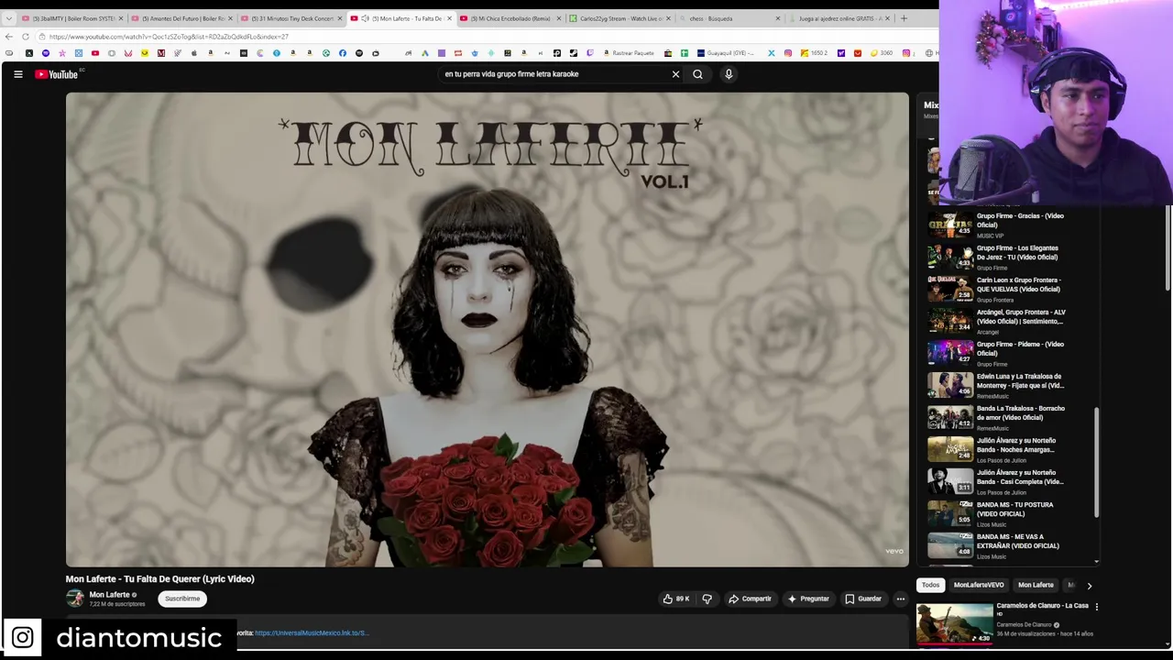Click the playlist panel scrollbar

point(1097,461)
